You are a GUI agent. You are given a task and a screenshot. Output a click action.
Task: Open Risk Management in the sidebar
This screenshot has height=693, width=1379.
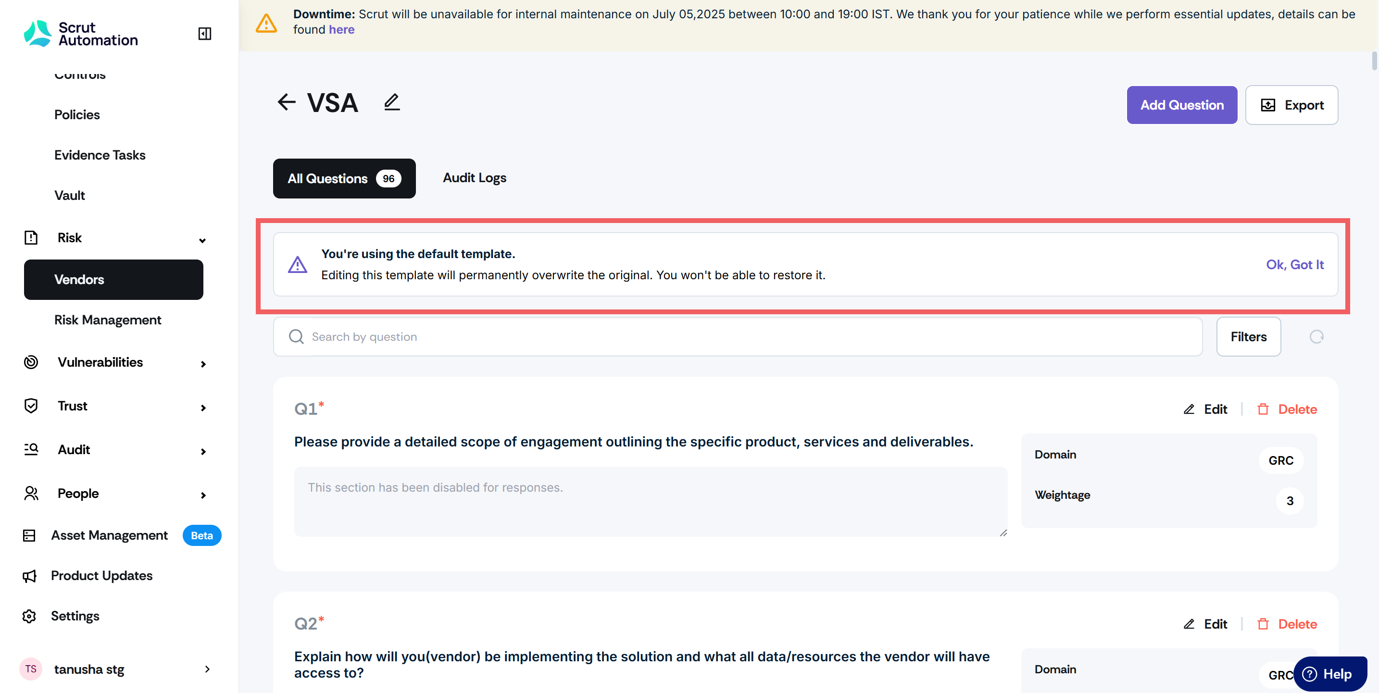[108, 320]
